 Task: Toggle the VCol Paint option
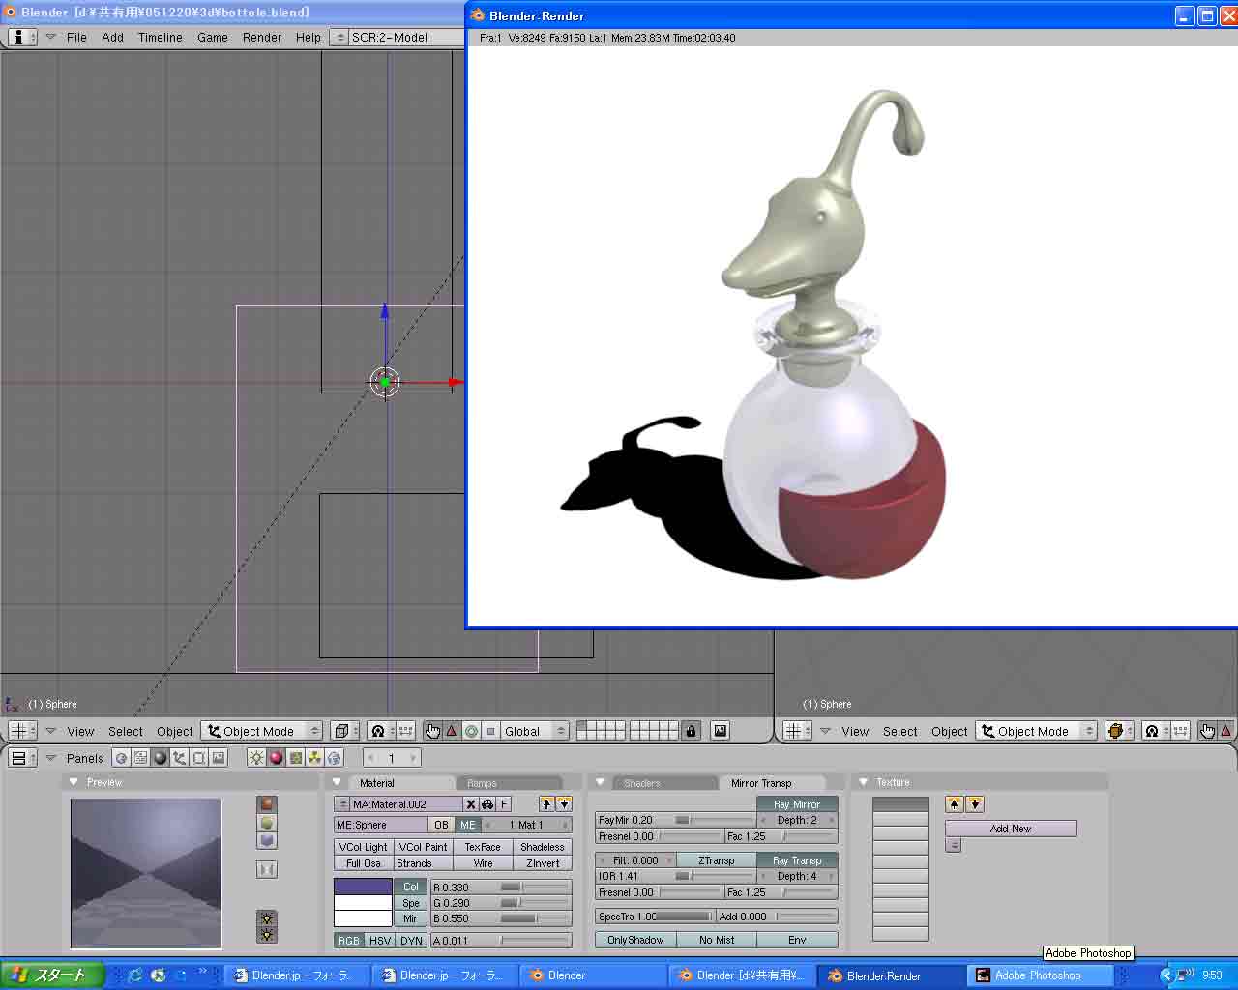tap(423, 847)
